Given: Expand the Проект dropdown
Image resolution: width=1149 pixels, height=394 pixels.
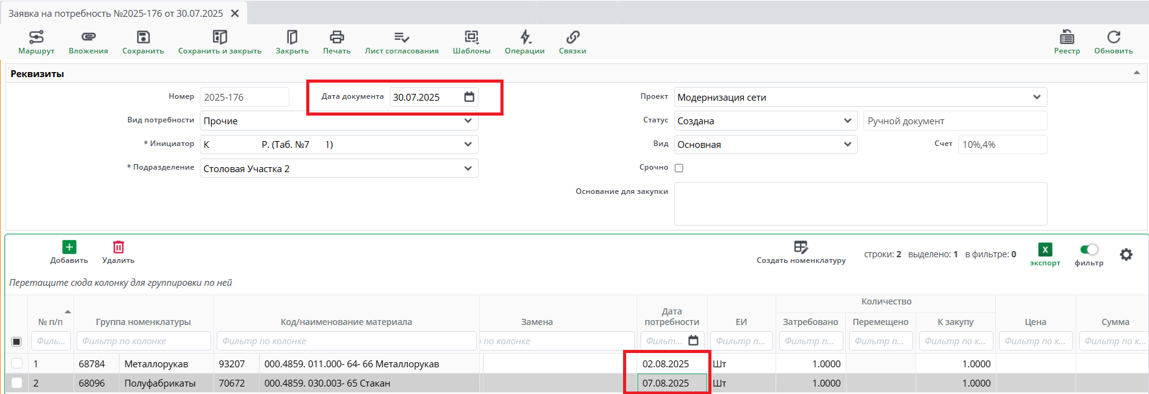Looking at the screenshot, I should point(1036,97).
